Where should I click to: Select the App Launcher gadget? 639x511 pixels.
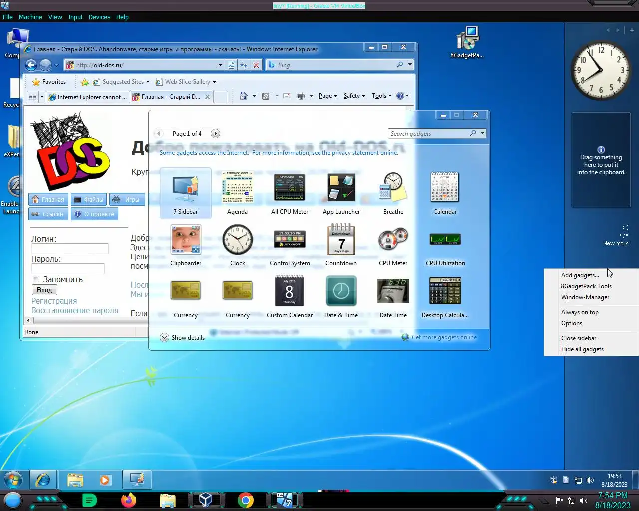341,193
